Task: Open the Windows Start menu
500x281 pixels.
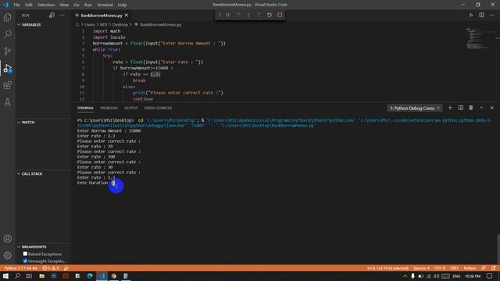Action: click(x=5, y=276)
